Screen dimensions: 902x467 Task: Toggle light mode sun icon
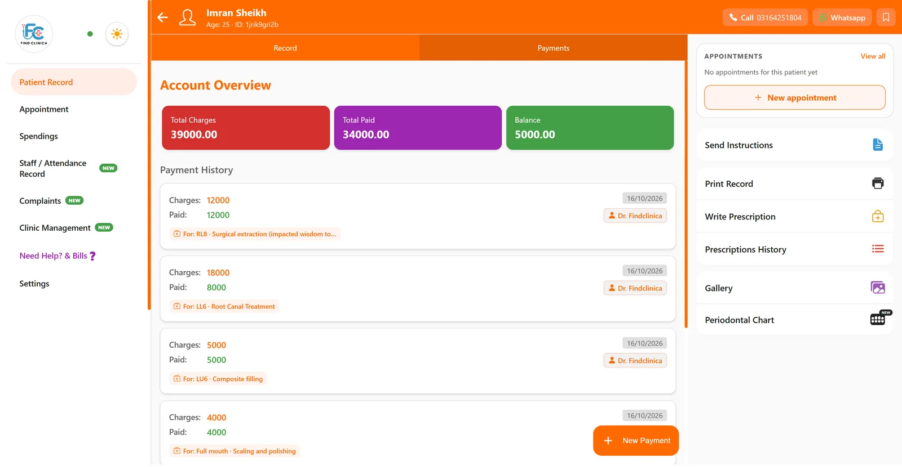click(x=117, y=34)
